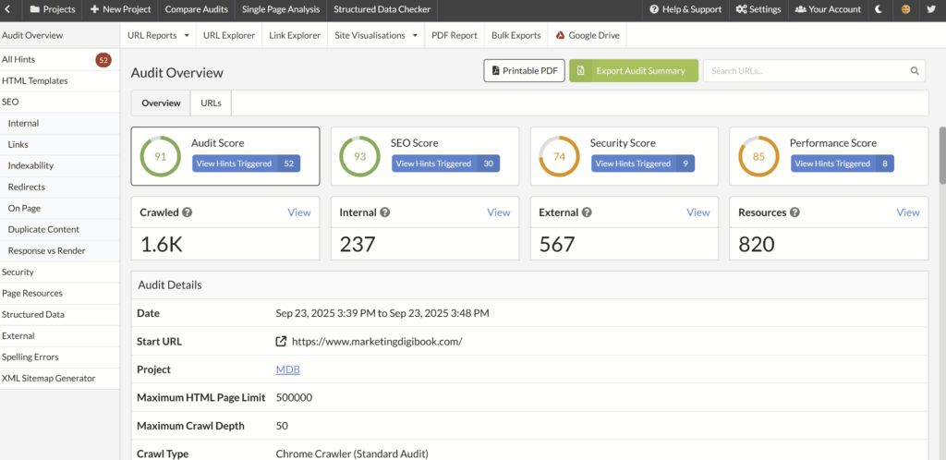Toggle dark mode with the moon icon
This screenshot has width=946, height=460.
tap(879, 9)
